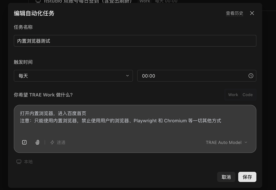The height and width of the screenshot is (190, 276).
Task: Click the lightning bolt icon
Action: pyautogui.click(x=52, y=142)
